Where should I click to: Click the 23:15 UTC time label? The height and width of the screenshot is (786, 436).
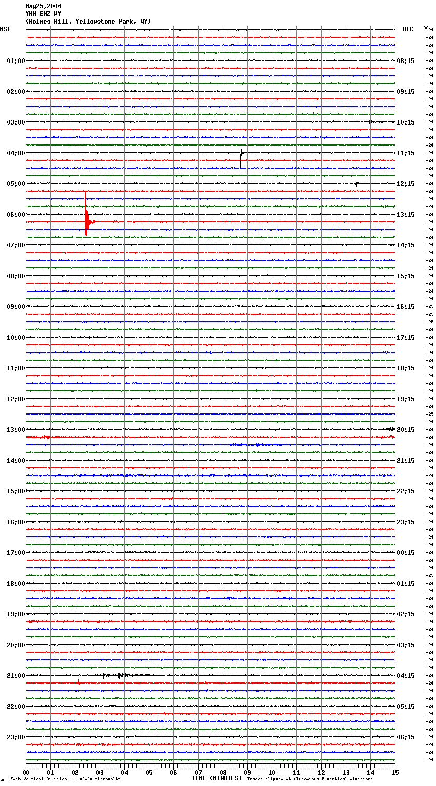406,522
